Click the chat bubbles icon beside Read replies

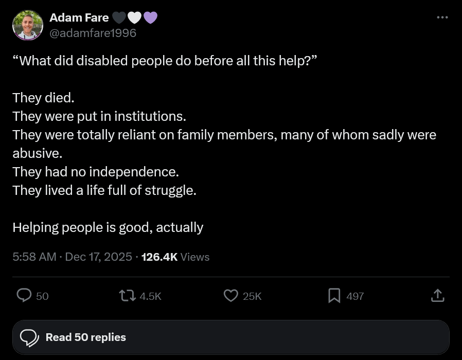pos(29,337)
